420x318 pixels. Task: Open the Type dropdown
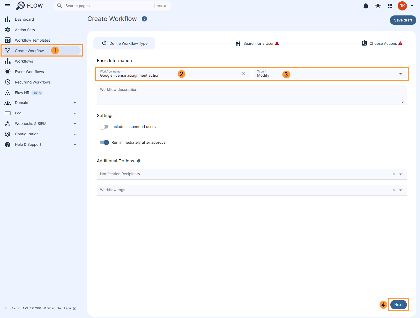click(x=330, y=74)
